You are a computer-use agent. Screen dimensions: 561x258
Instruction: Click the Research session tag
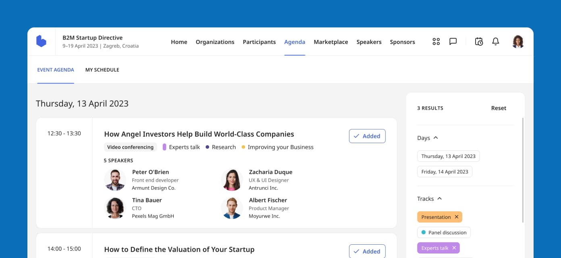click(221, 147)
